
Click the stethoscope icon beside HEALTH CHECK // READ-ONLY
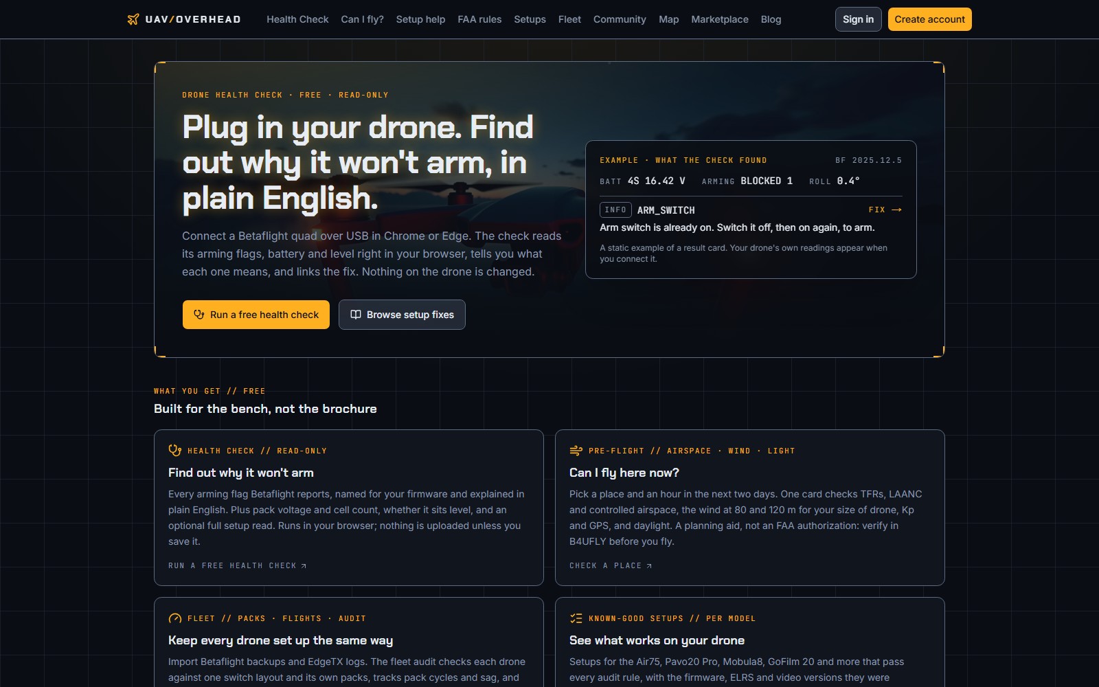pyautogui.click(x=174, y=451)
